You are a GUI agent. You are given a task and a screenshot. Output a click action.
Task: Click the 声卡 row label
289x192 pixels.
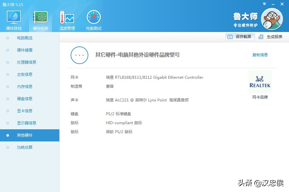click(x=74, y=100)
